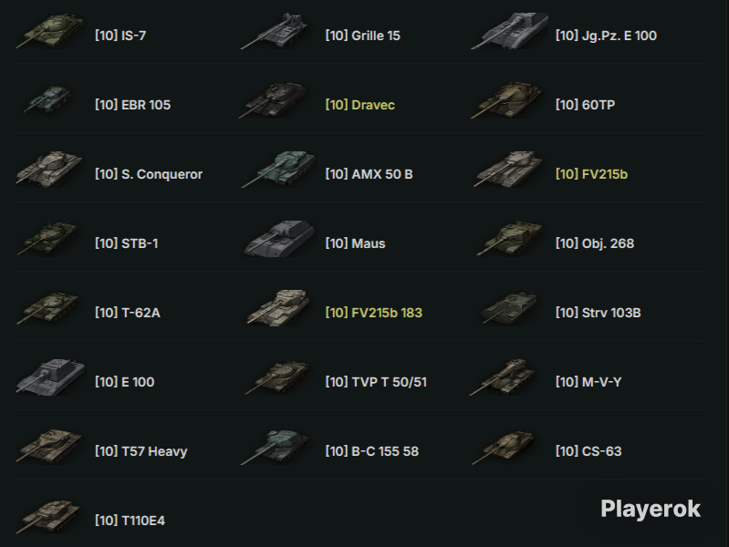Click the Playerok logo text
Image resolution: width=729 pixels, height=547 pixels.
[x=651, y=509]
